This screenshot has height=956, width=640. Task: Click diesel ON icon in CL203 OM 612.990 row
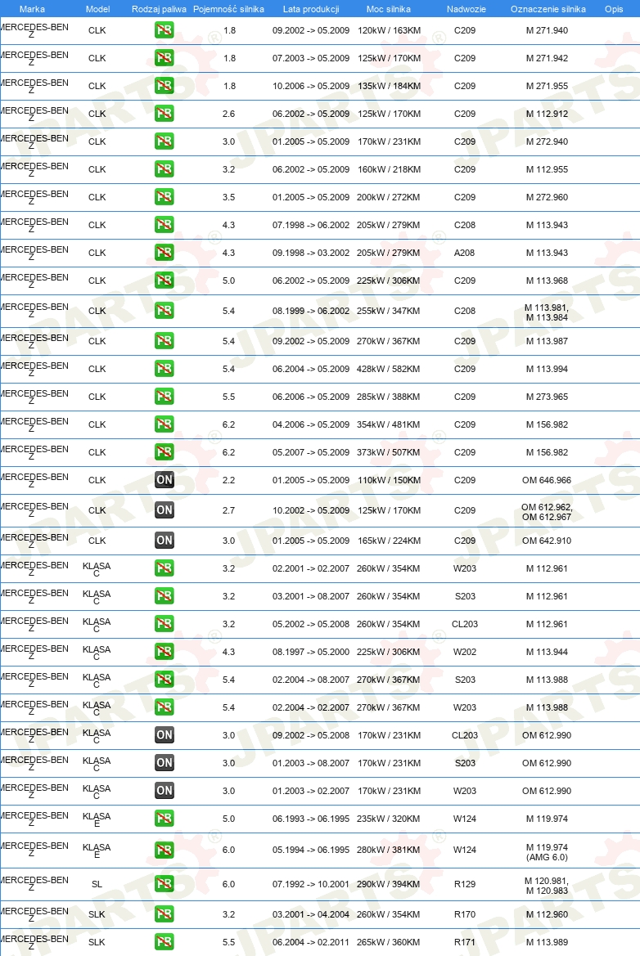tap(165, 735)
